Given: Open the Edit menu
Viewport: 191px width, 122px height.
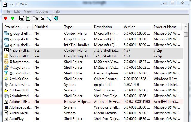Looking at the screenshot, I should click(17, 11).
